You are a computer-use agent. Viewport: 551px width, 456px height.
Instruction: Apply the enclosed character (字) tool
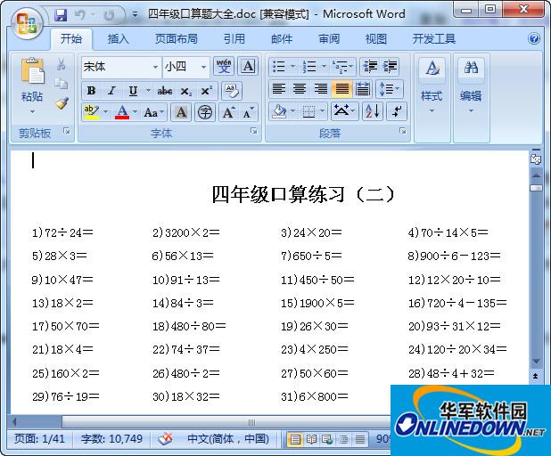point(205,112)
